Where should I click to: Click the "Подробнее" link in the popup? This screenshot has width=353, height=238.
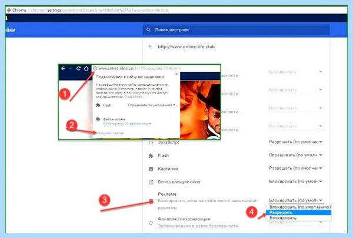click(x=134, y=97)
